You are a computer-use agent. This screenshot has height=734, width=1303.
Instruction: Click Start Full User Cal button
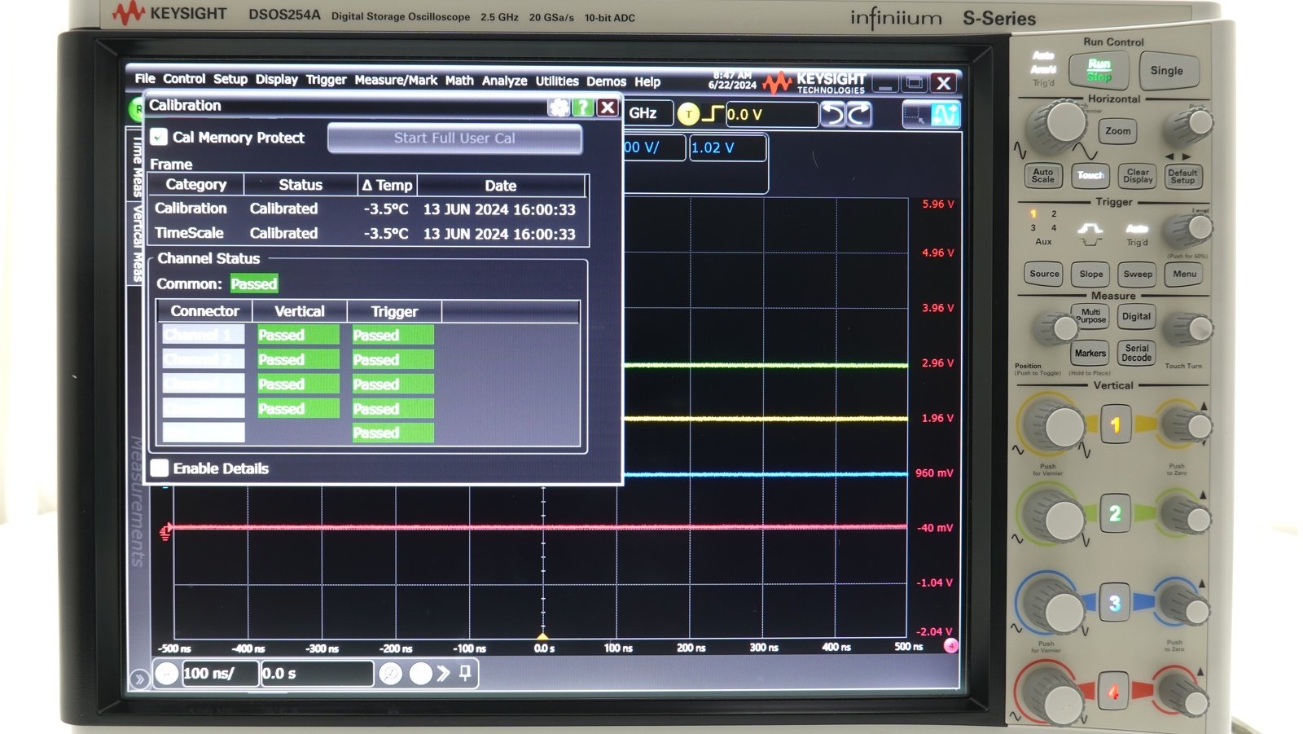[454, 138]
